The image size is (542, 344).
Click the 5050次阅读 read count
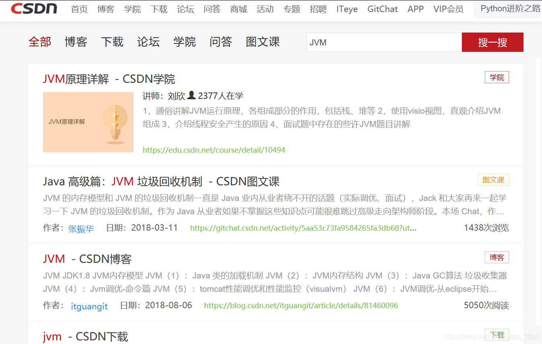[x=486, y=305]
